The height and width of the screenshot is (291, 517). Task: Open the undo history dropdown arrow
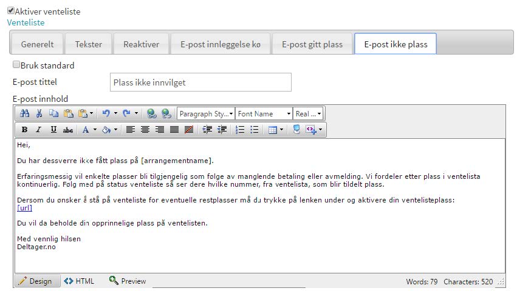[x=115, y=113]
